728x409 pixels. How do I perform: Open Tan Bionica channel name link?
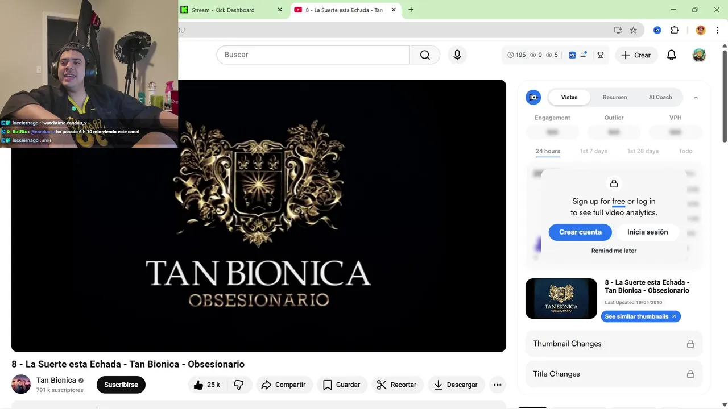(56, 380)
